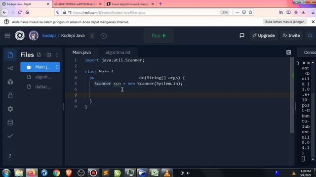This screenshot has width=316, height=177.
Task: Open search with the magnifier icon
Action: pyautogui.click(x=310, y=35)
